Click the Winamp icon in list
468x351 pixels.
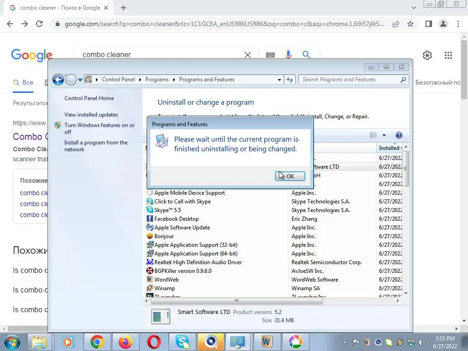[x=150, y=288]
